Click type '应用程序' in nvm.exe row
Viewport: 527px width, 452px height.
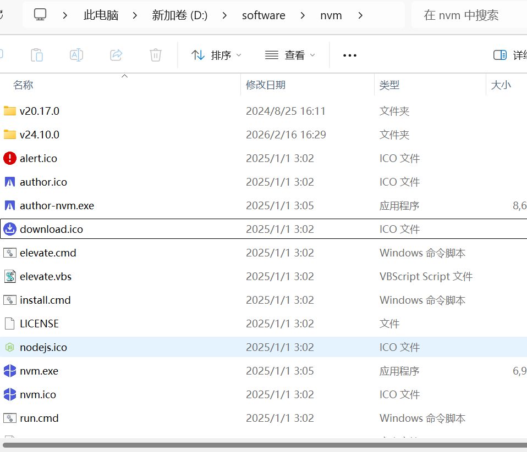pos(399,371)
